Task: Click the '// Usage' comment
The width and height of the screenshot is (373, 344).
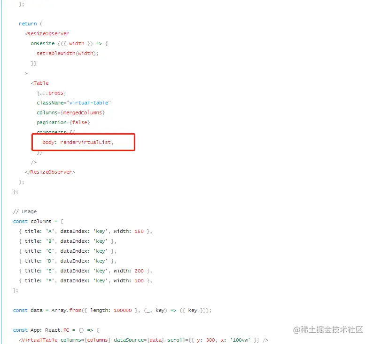Action: [x=25, y=212]
